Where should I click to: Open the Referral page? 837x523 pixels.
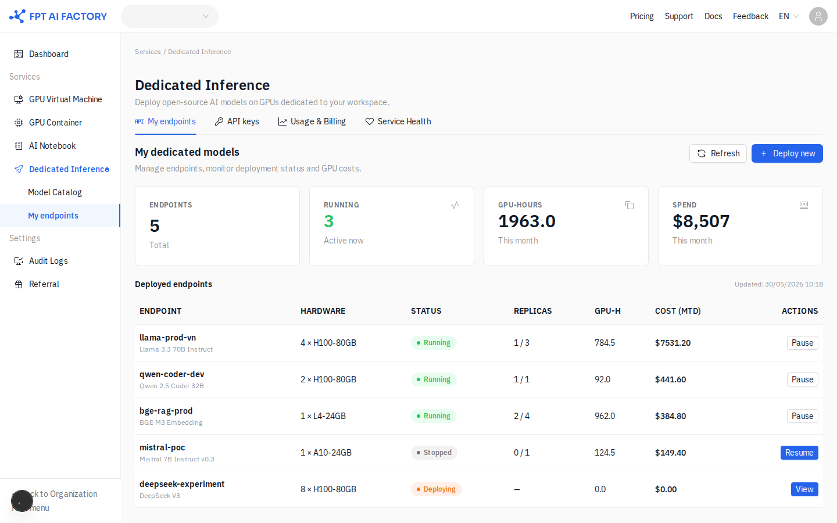click(60, 284)
